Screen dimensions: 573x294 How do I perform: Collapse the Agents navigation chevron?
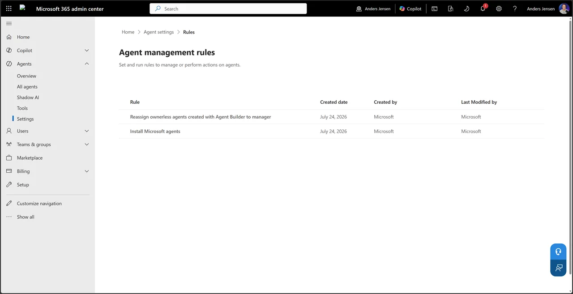[x=87, y=64]
